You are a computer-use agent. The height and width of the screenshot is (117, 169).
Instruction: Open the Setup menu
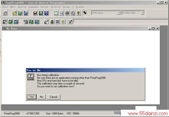66,7
